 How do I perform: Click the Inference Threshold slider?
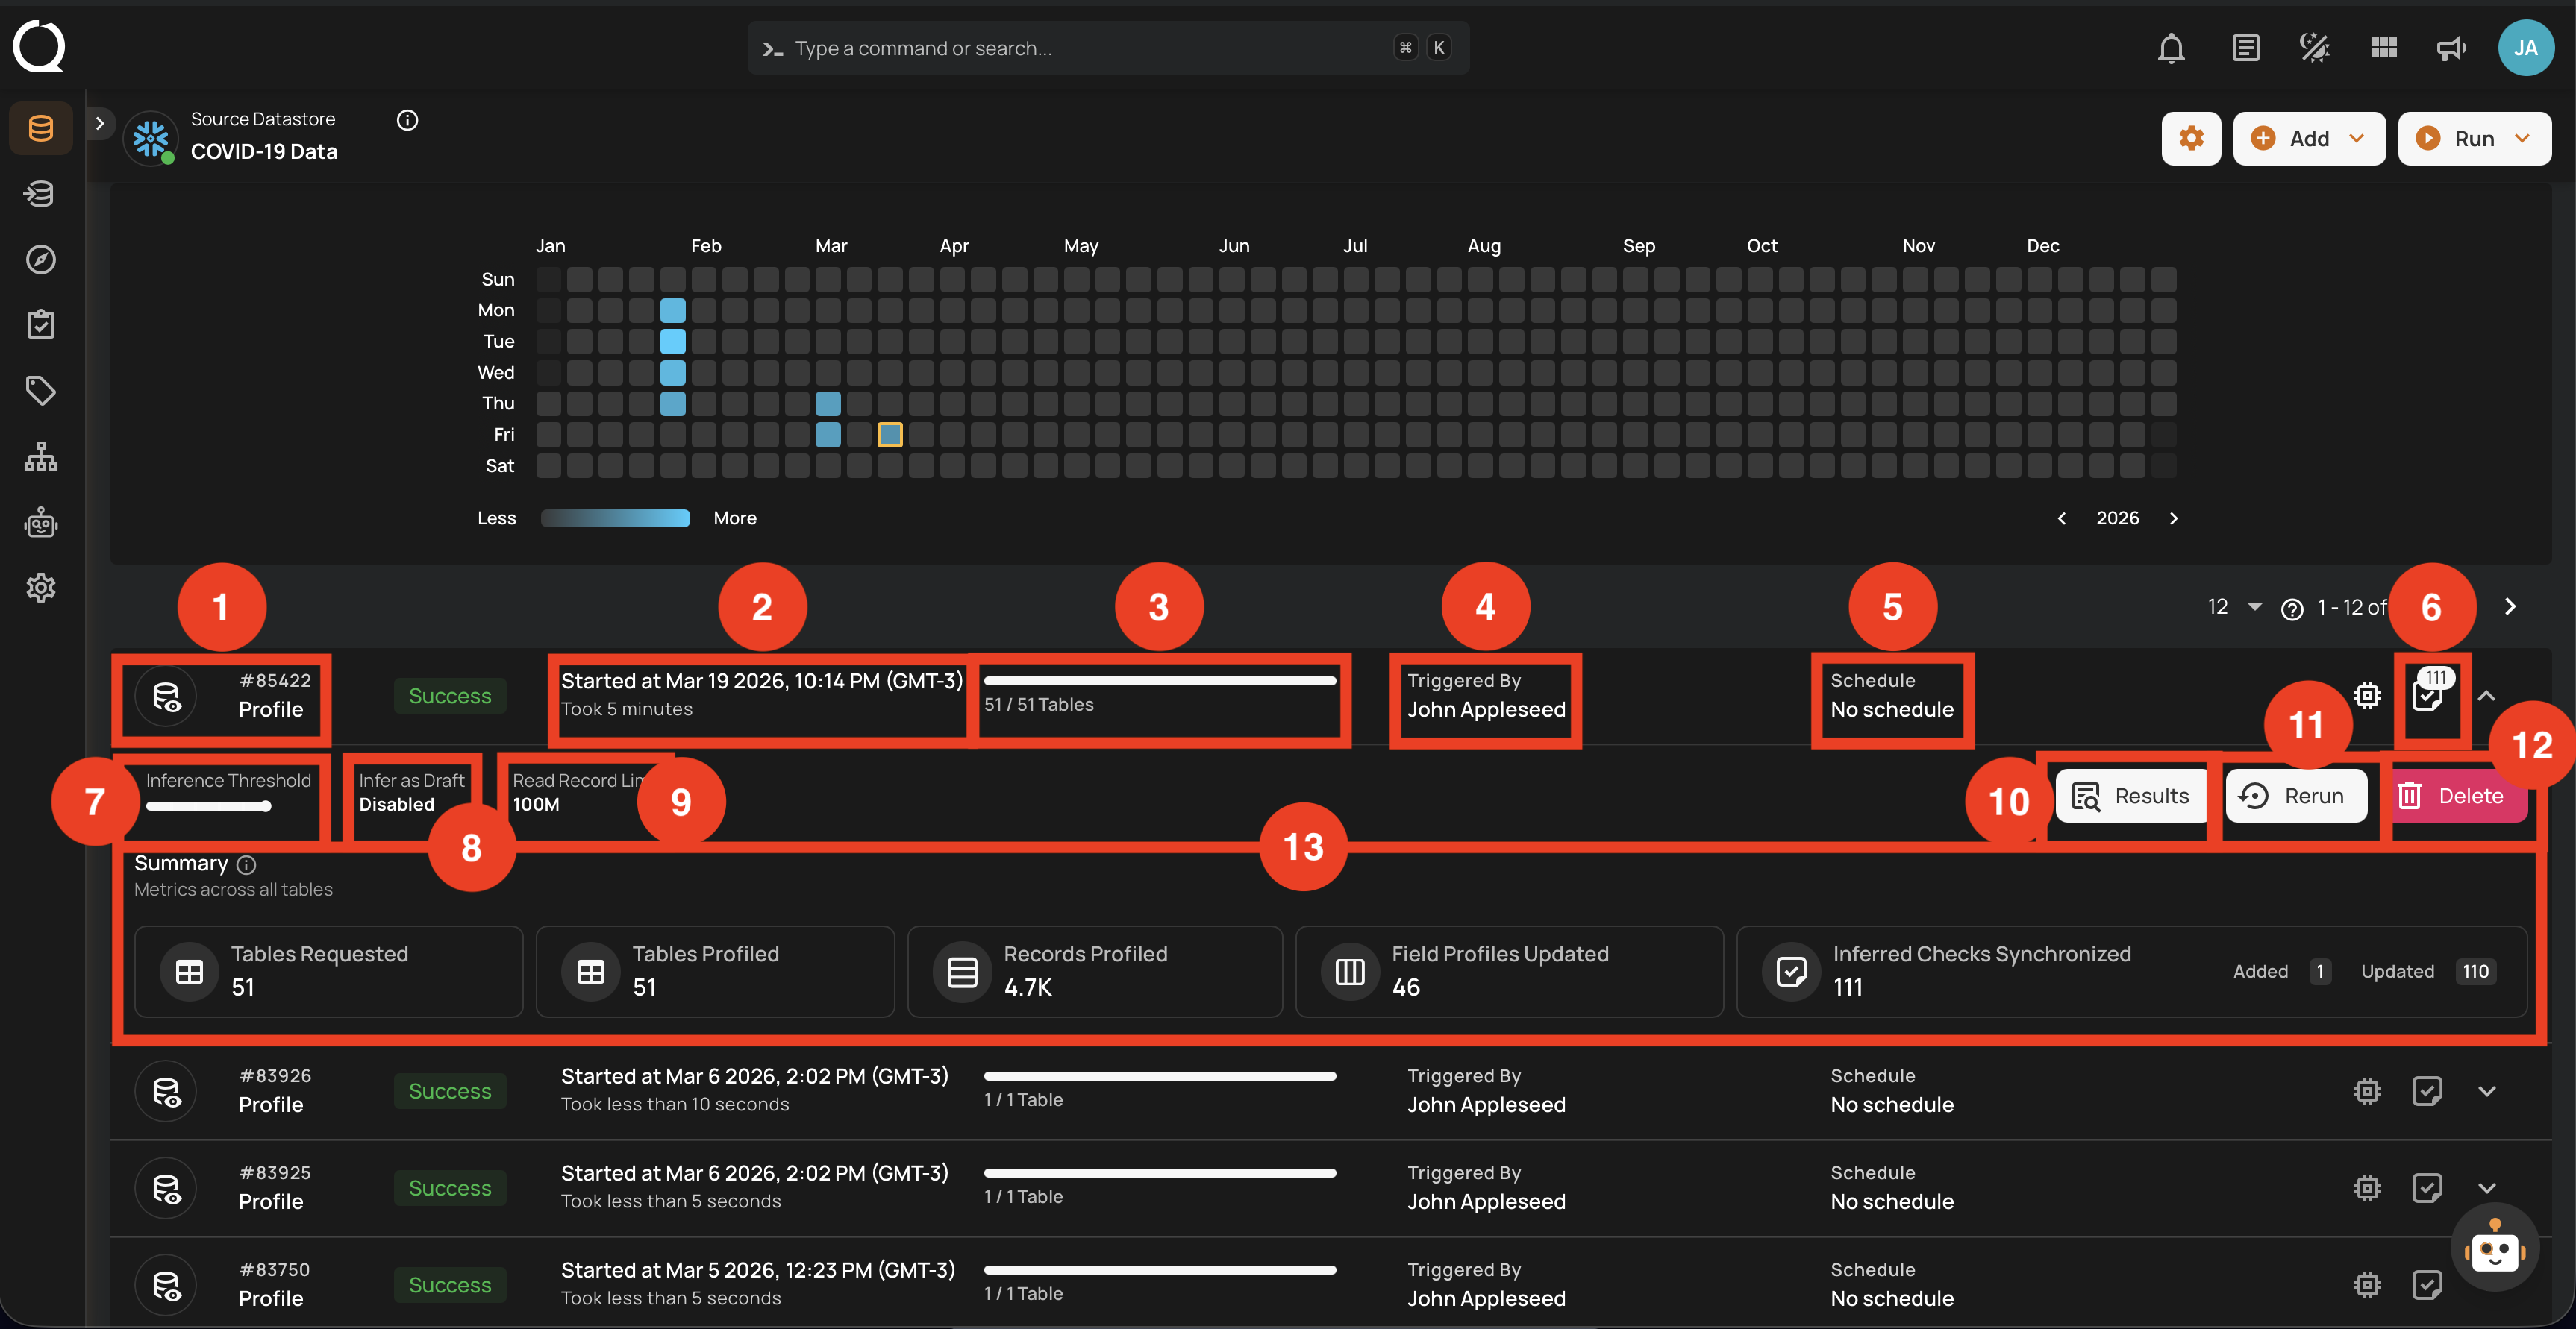click(x=208, y=806)
